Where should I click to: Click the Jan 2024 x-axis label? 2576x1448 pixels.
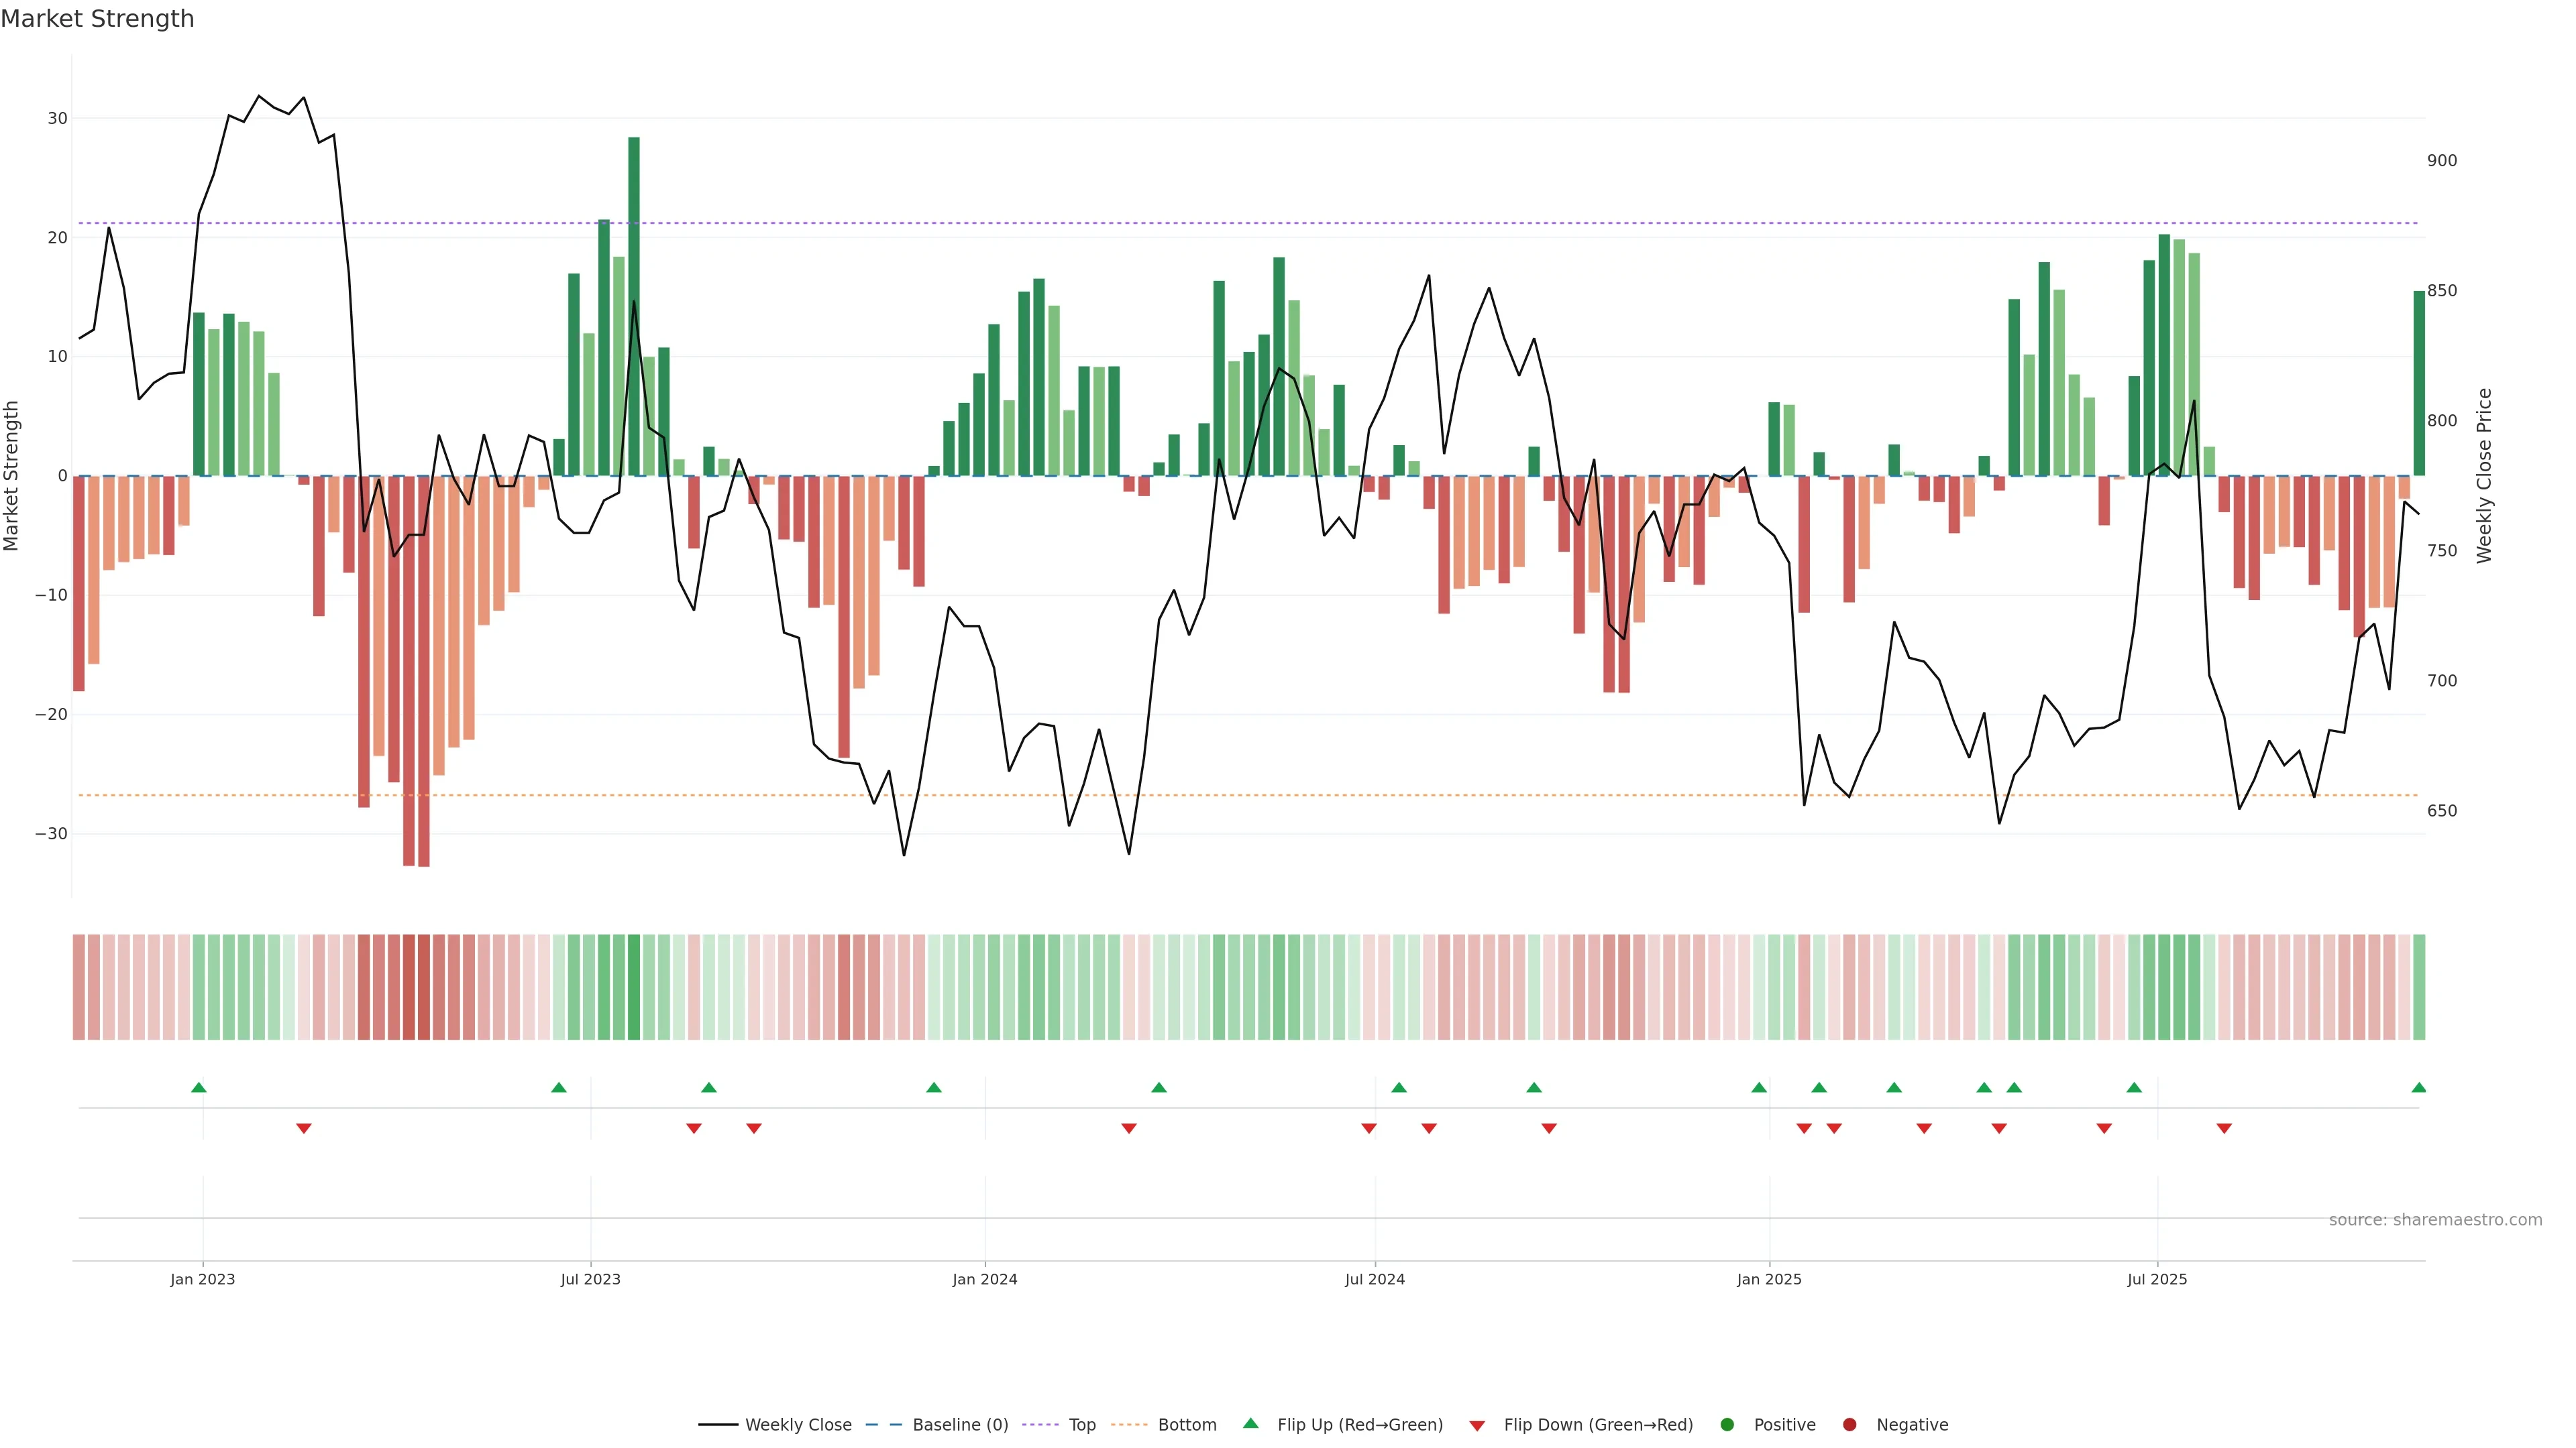click(x=984, y=1279)
